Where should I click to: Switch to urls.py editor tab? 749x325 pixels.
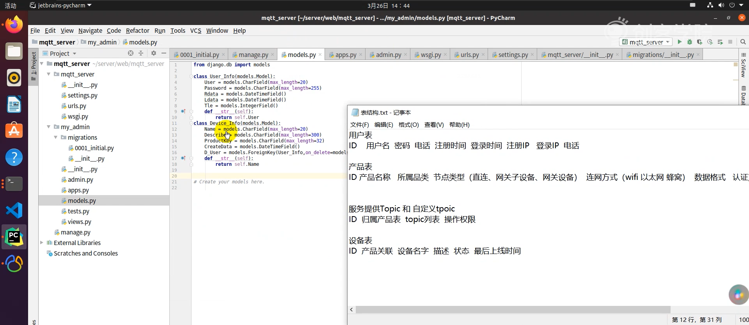(469, 55)
